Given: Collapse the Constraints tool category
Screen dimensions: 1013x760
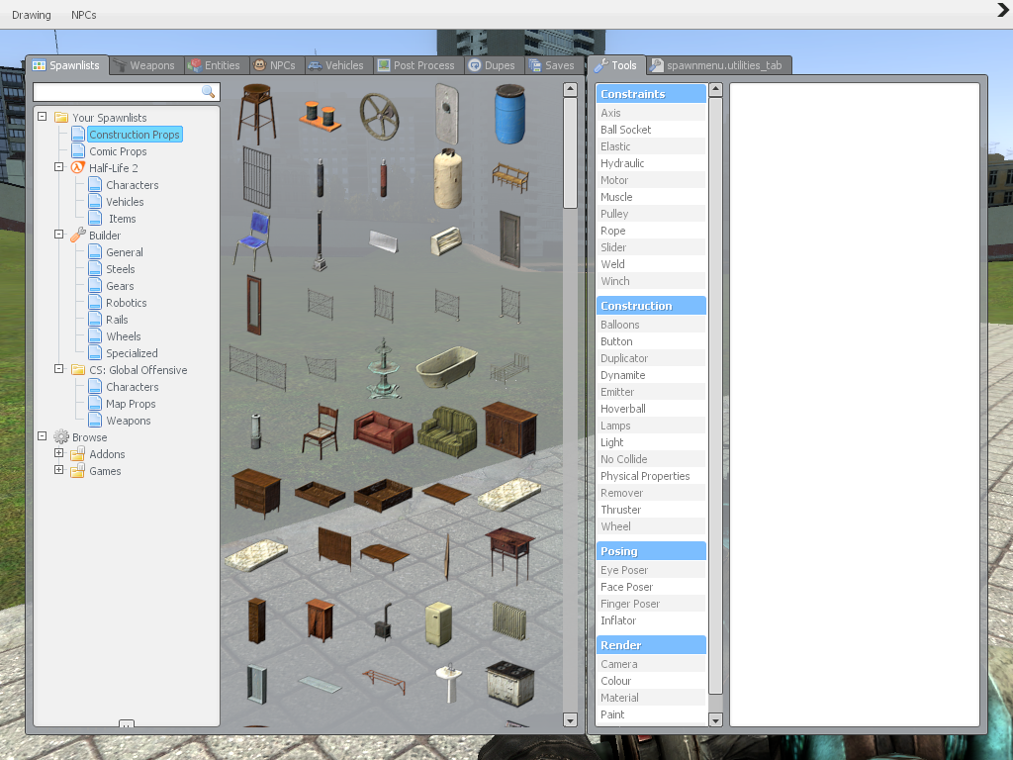Looking at the screenshot, I should 651,94.
